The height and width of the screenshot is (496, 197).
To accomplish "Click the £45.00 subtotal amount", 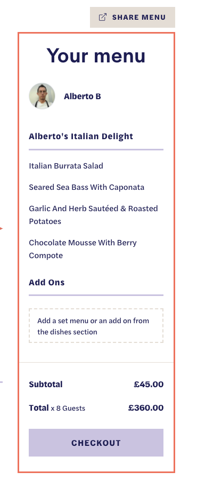I will 149,385.
